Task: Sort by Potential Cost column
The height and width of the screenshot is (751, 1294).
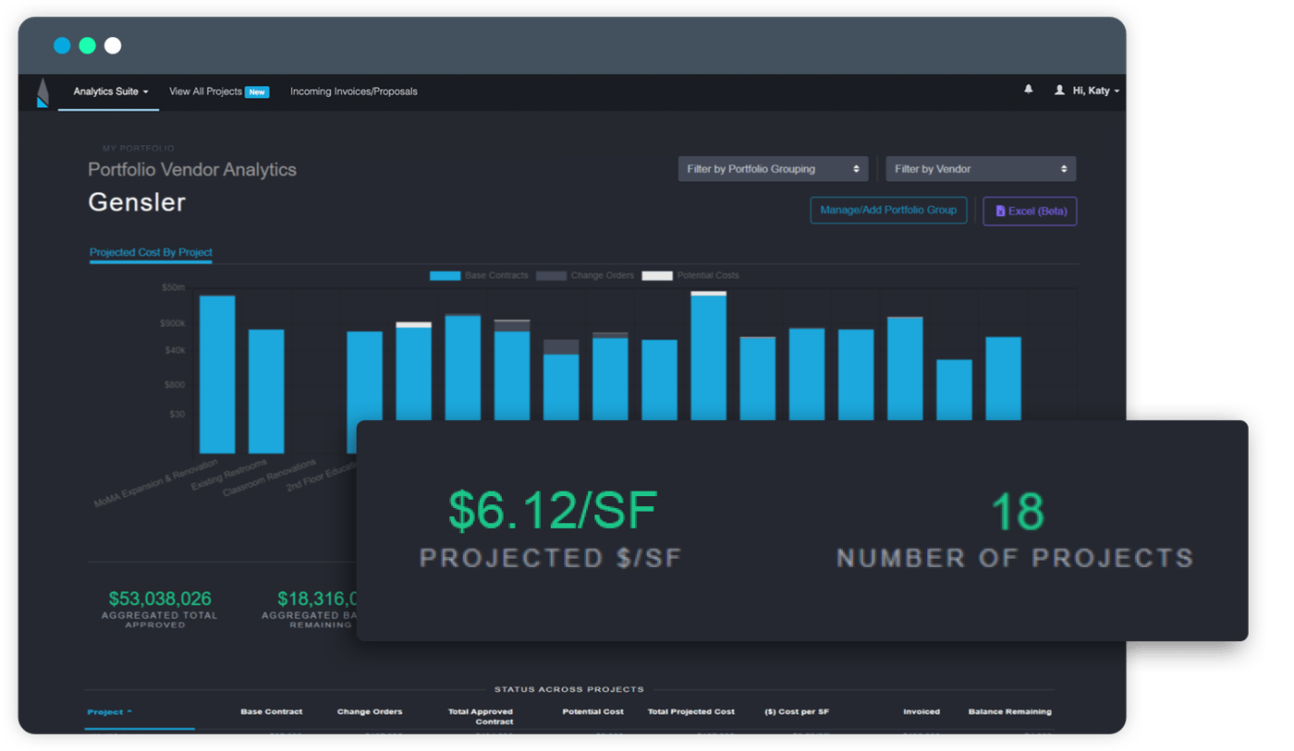Action: 593,711
